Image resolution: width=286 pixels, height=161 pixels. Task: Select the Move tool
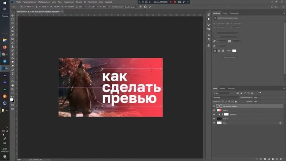[13, 16]
